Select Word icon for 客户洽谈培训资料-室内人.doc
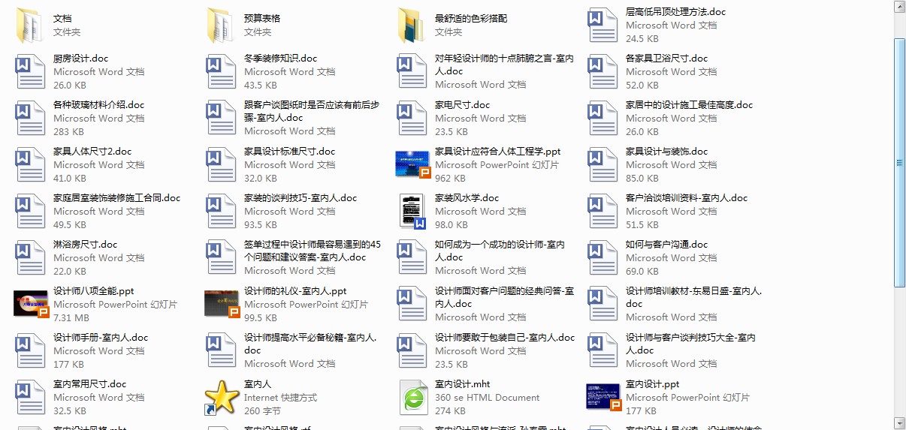 (603, 212)
